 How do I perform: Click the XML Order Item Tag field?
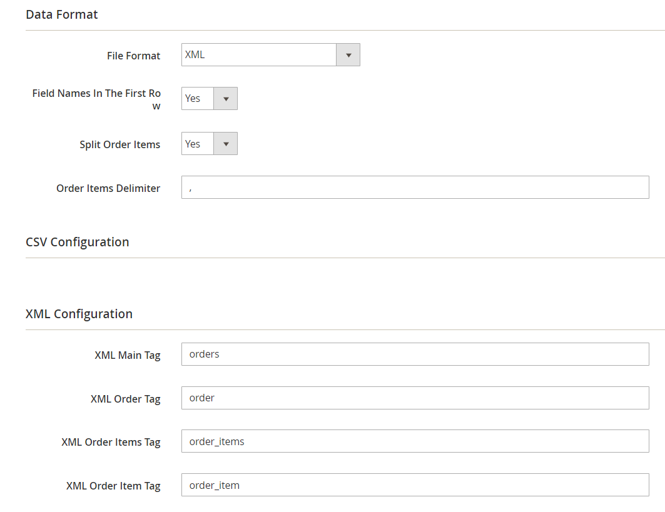[415, 485]
